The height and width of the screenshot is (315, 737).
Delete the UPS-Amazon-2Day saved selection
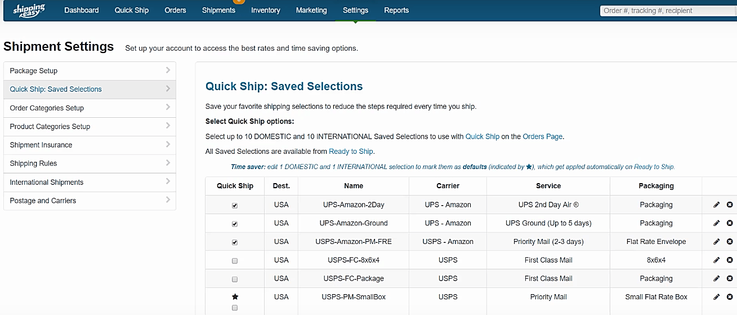730,205
